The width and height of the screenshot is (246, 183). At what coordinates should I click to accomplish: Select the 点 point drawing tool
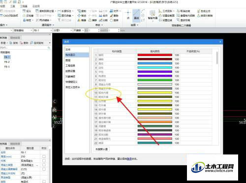128,15
